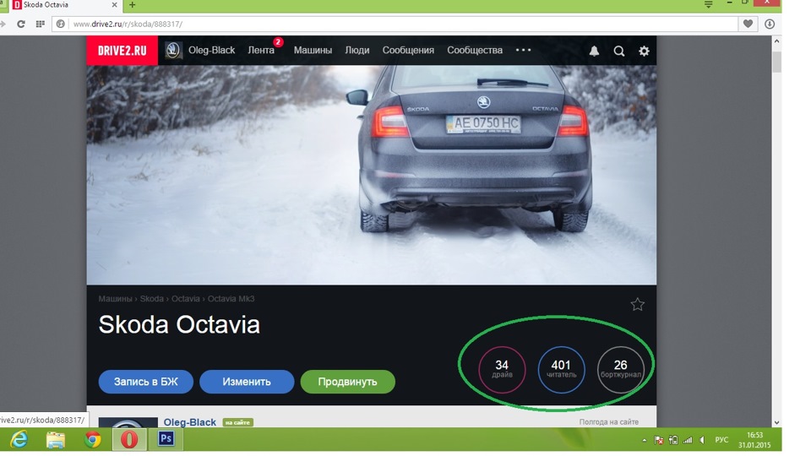Open Сообщества menu item
Viewport: 811px width, 456px height.
(475, 50)
